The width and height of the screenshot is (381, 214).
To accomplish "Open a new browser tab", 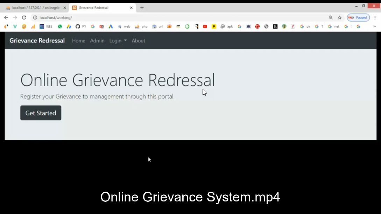I will [x=142, y=8].
